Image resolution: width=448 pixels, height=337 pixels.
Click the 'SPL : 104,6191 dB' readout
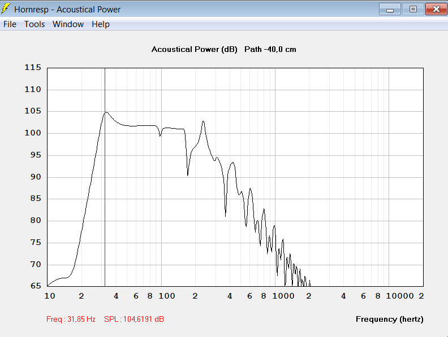[x=134, y=319]
